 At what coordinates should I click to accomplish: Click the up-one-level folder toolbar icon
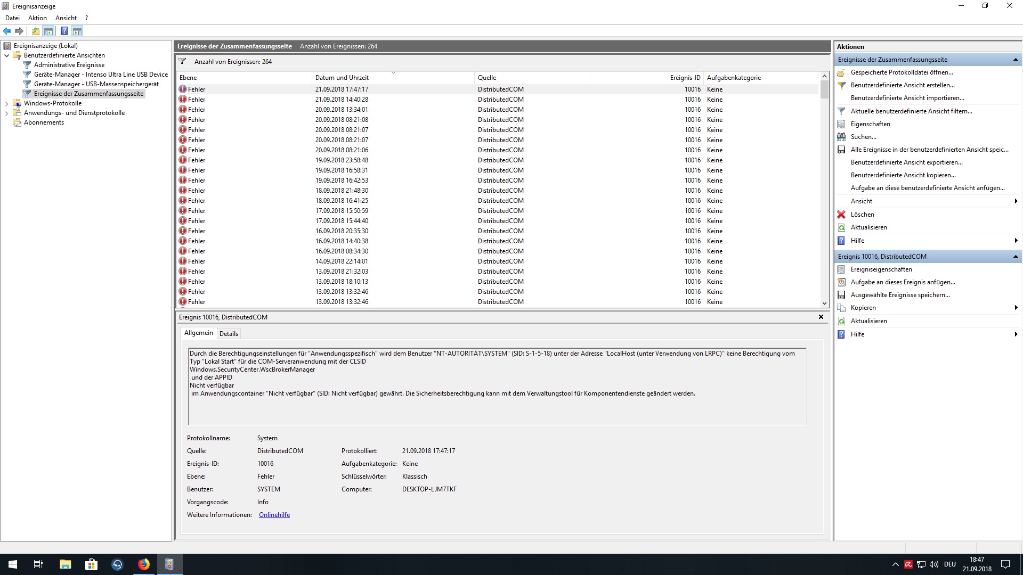(x=35, y=31)
